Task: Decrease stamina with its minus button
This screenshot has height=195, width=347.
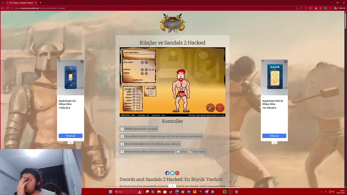Action: 137,106
